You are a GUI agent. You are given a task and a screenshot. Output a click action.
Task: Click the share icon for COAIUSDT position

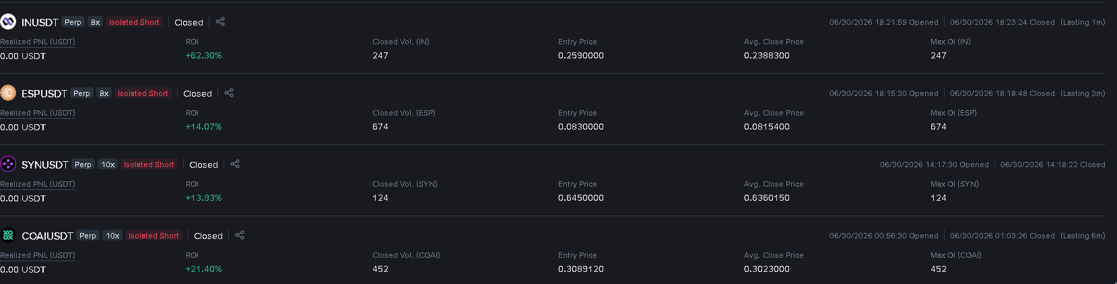click(x=240, y=235)
